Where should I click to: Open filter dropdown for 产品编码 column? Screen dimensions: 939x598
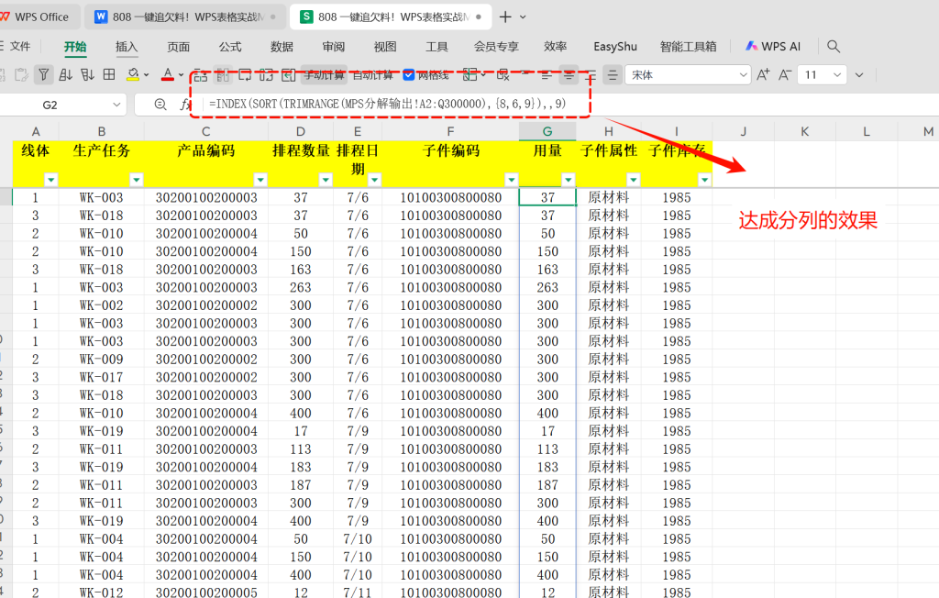[x=260, y=179]
